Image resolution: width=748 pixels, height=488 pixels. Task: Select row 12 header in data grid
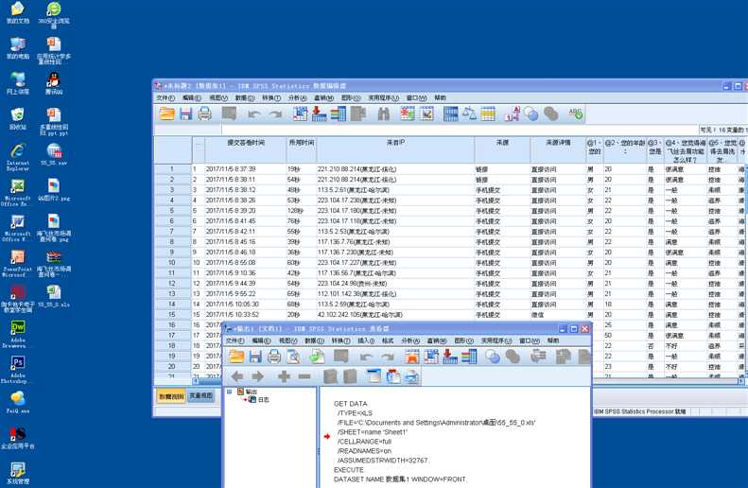172,284
